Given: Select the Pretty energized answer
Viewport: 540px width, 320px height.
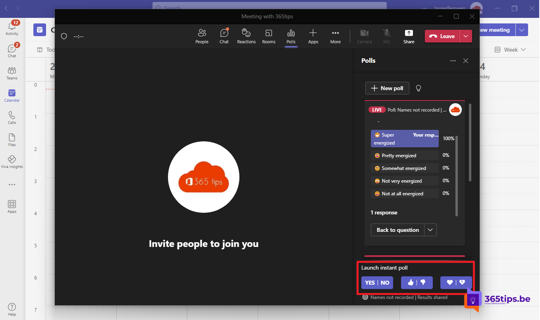Looking at the screenshot, I should (405, 156).
